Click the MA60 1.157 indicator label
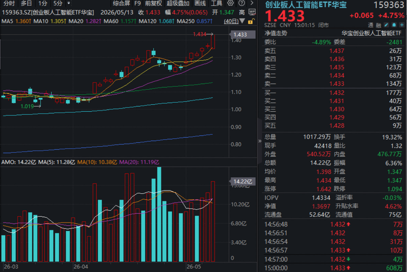This screenshot has height=272, width=407. click(x=120, y=21)
